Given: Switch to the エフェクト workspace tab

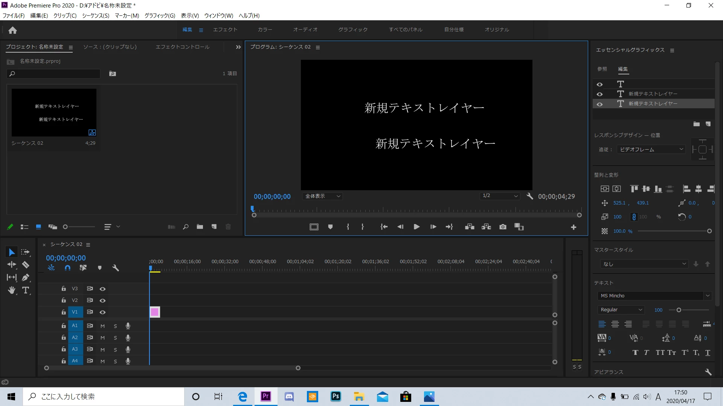Looking at the screenshot, I should (x=225, y=29).
